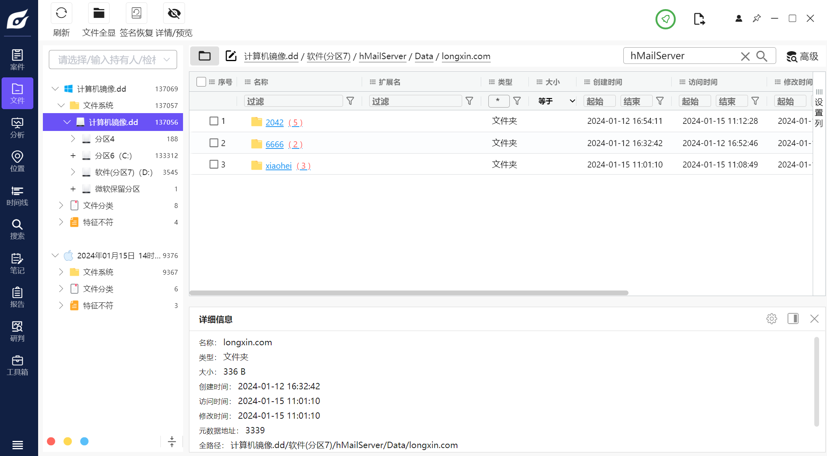Click the 刷新 refresh icon
Screen dimensions: 827x456
pos(61,13)
